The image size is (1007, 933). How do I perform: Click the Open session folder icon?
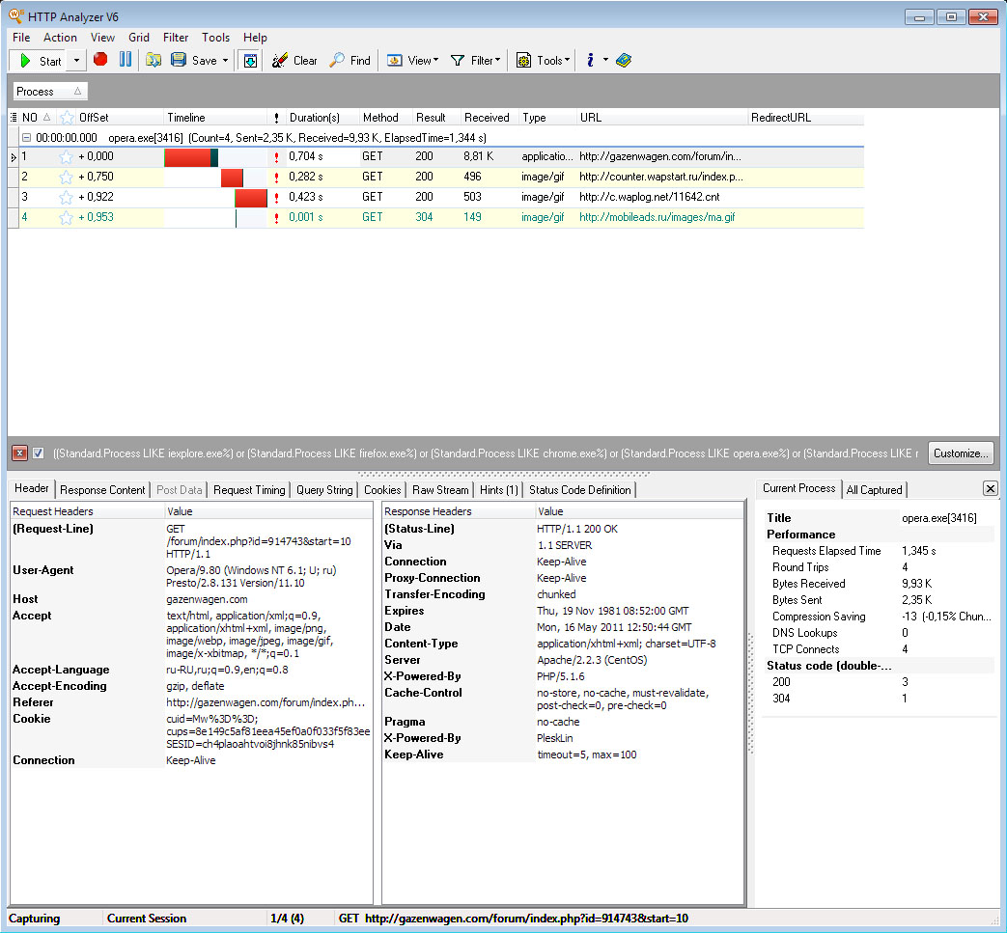(x=154, y=60)
